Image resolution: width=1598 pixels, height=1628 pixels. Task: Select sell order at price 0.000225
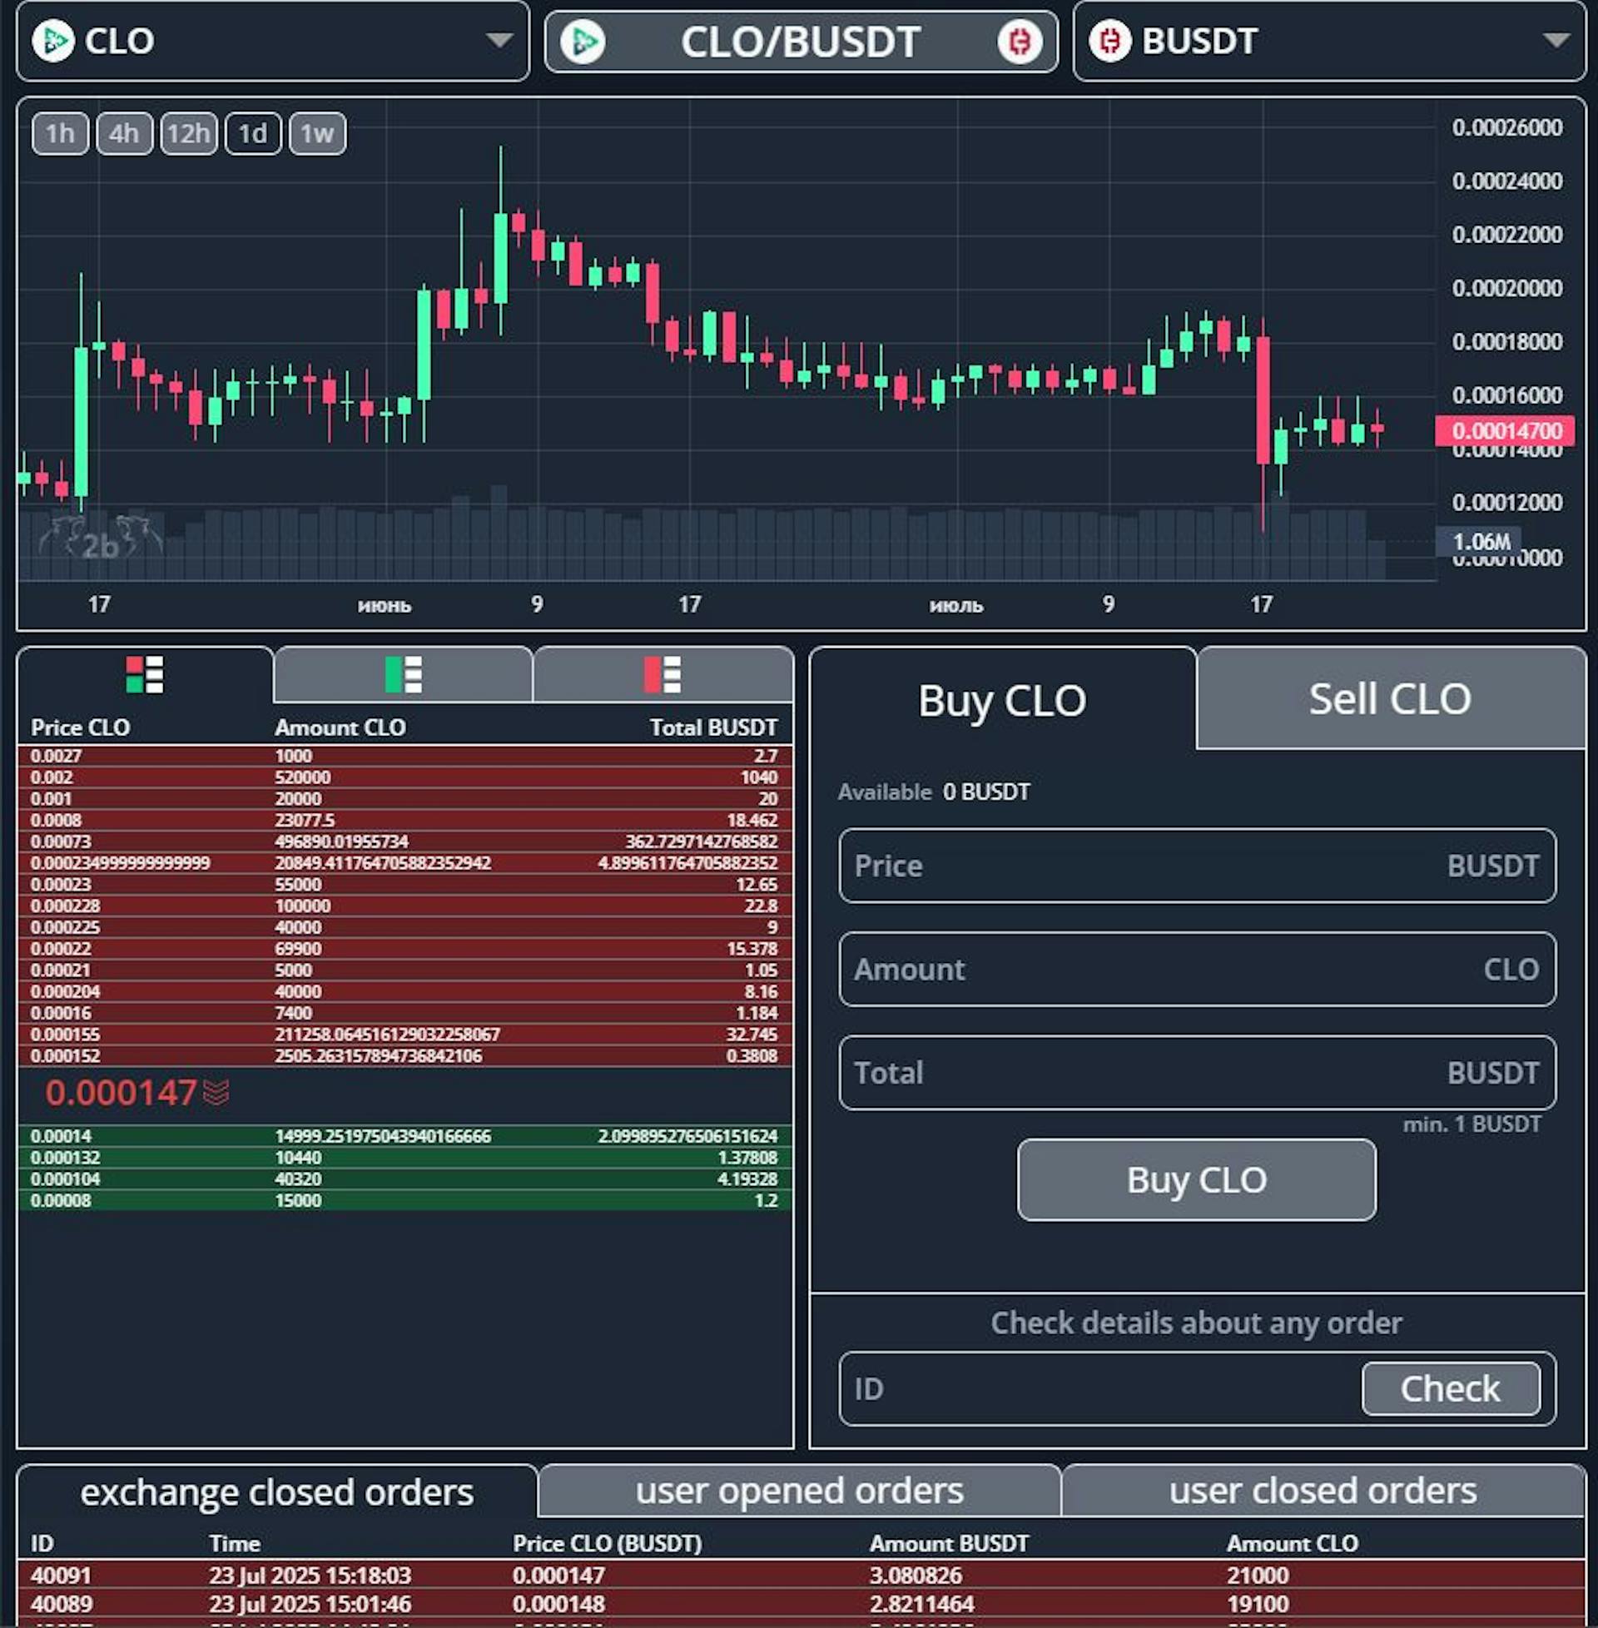[x=404, y=927]
